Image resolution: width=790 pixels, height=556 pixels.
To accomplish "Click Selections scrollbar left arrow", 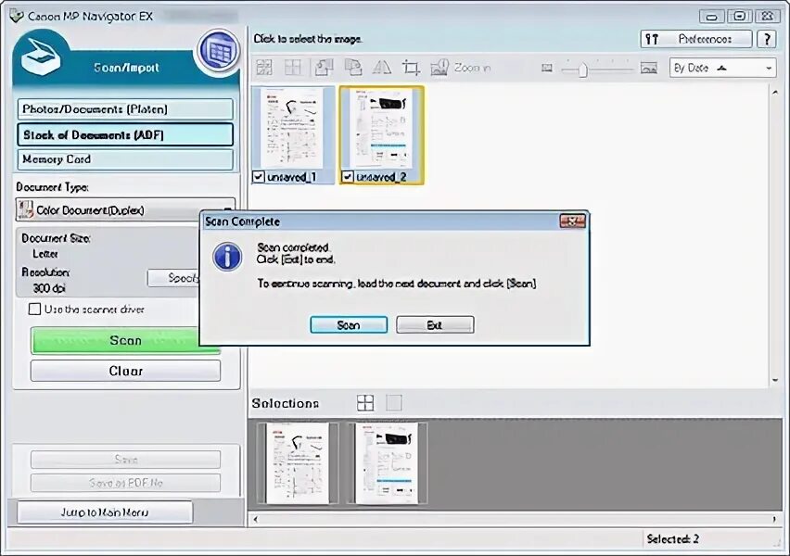I will (255, 519).
